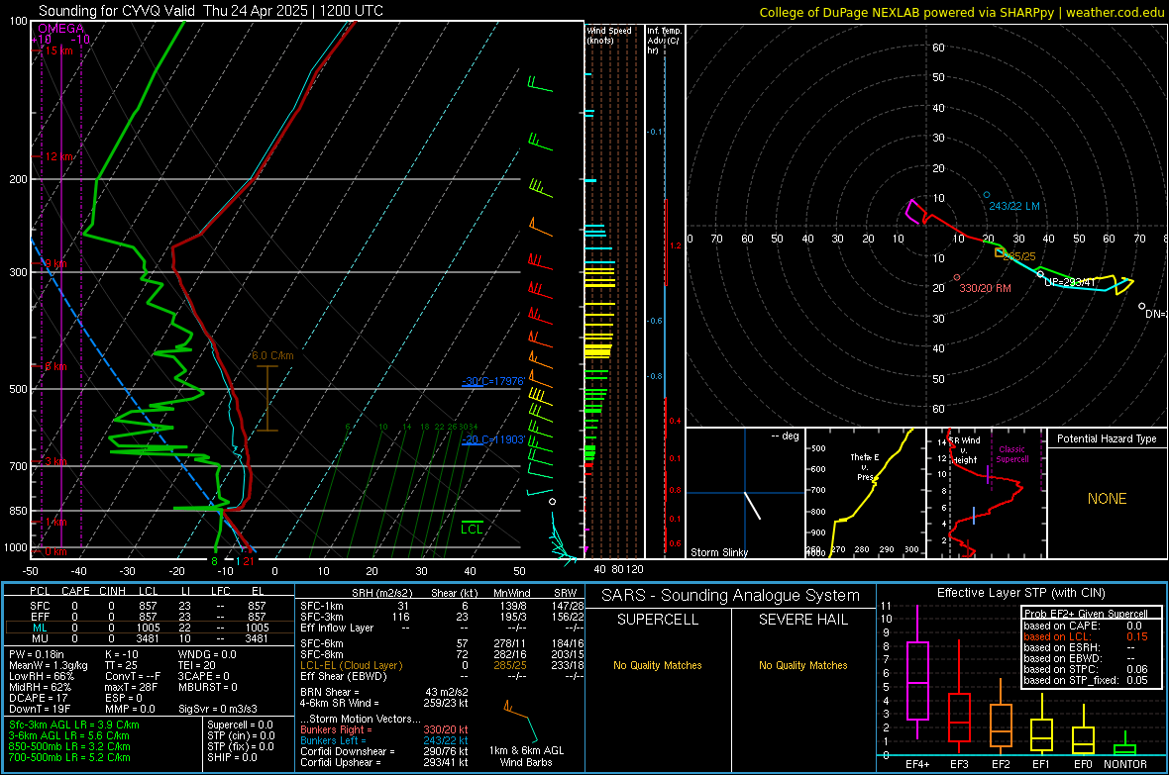The width and height of the screenshot is (1169, 775).
Task: Click the Potential Hazard Type header
Action: pos(1107,438)
